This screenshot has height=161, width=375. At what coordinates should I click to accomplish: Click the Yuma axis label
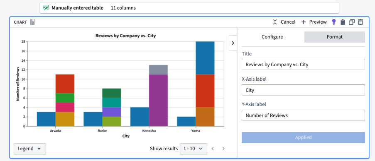tap(196, 131)
